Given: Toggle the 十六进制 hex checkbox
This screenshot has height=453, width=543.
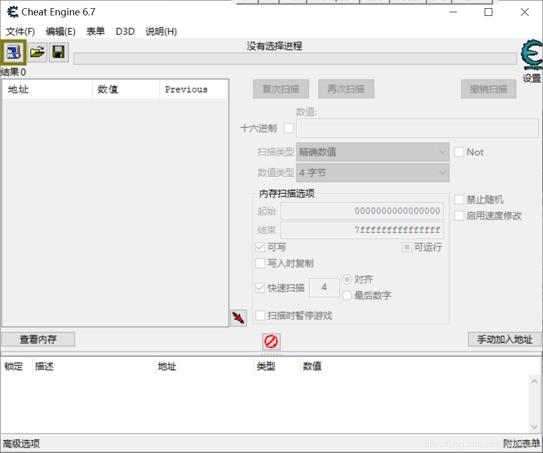Looking at the screenshot, I should [x=289, y=128].
